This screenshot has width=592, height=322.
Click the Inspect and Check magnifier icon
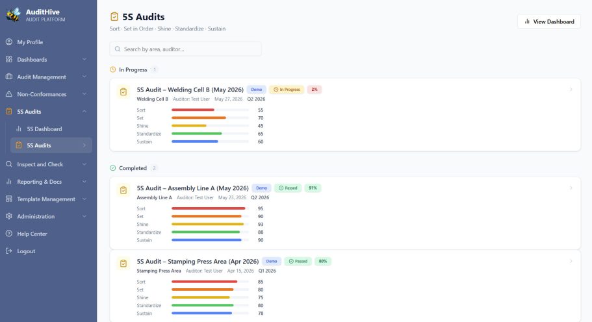point(8,164)
